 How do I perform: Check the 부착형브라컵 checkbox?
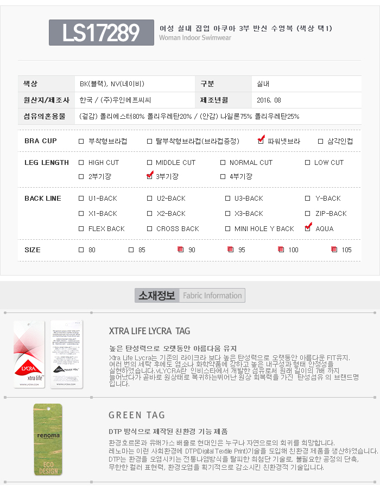(81, 141)
